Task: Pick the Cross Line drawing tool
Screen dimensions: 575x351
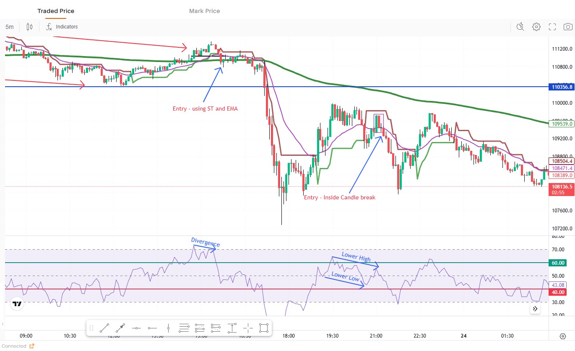Action: click(247, 328)
